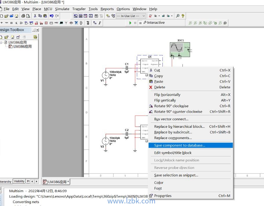
Task: Open the Postprocessor icon
Action: 96,16
